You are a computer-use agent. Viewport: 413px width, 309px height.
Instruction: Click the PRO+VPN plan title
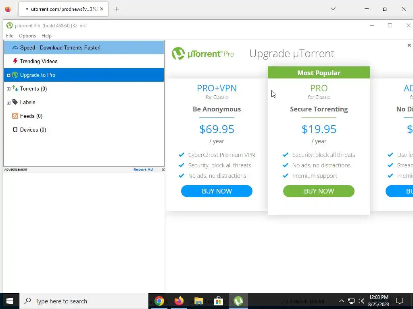tap(217, 88)
